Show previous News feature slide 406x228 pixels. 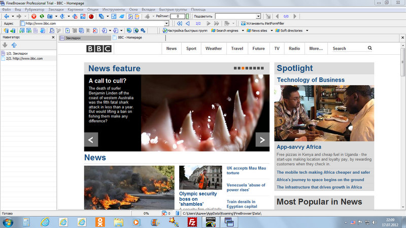91,140
